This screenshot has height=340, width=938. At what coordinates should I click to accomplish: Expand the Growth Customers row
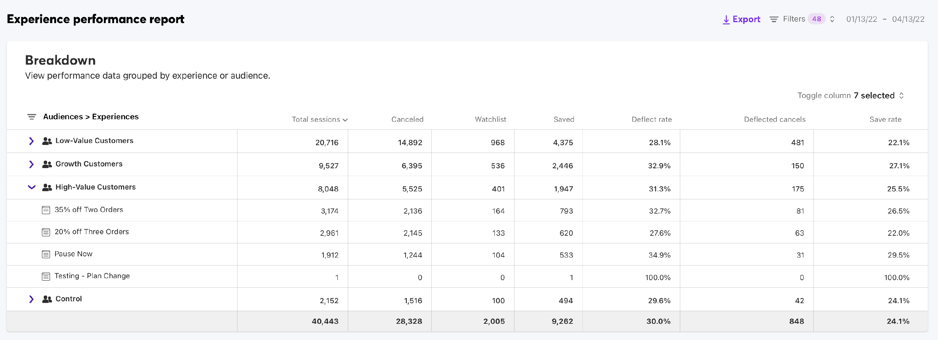tap(31, 164)
